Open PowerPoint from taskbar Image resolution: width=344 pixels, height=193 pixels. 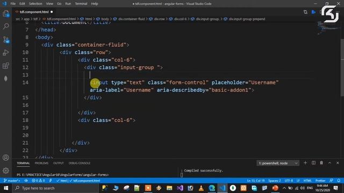pyautogui.click(x=275, y=188)
